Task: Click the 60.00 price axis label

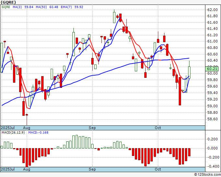Action: [213, 73]
